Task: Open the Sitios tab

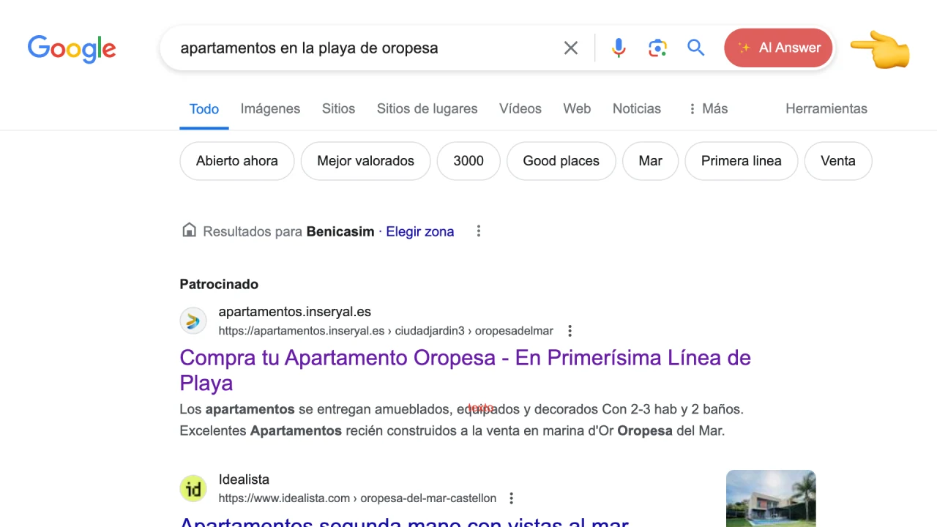Action: coord(338,108)
